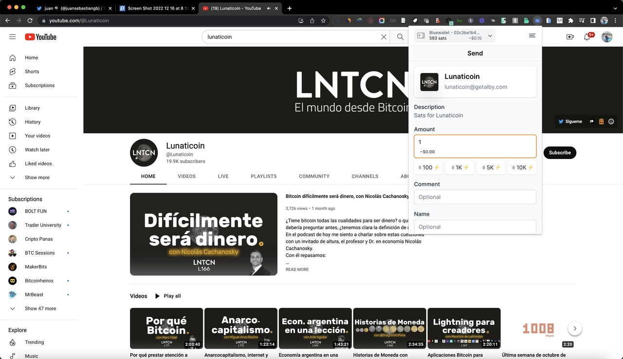Switch to the COMMUNITY channel tab

[x=314, y=176]
